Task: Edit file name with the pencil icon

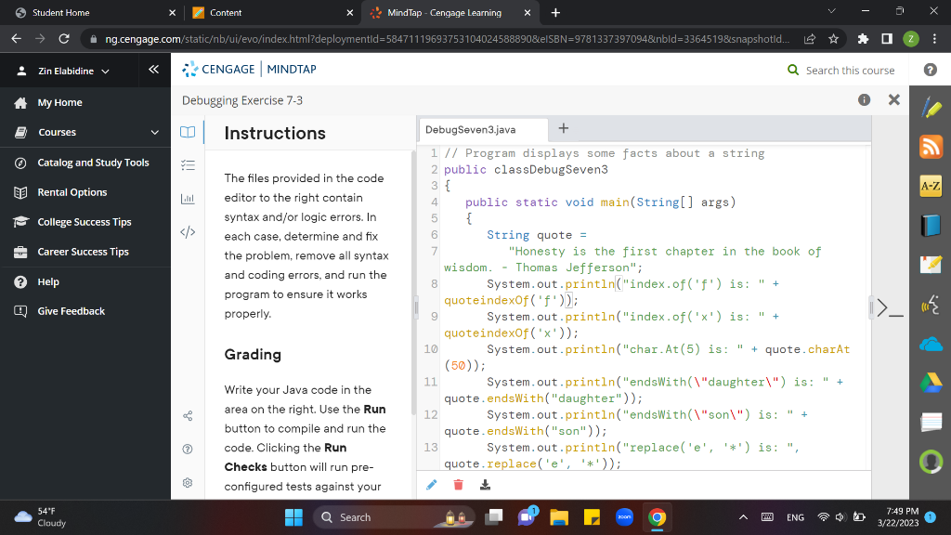Action: tap(430, 484)
